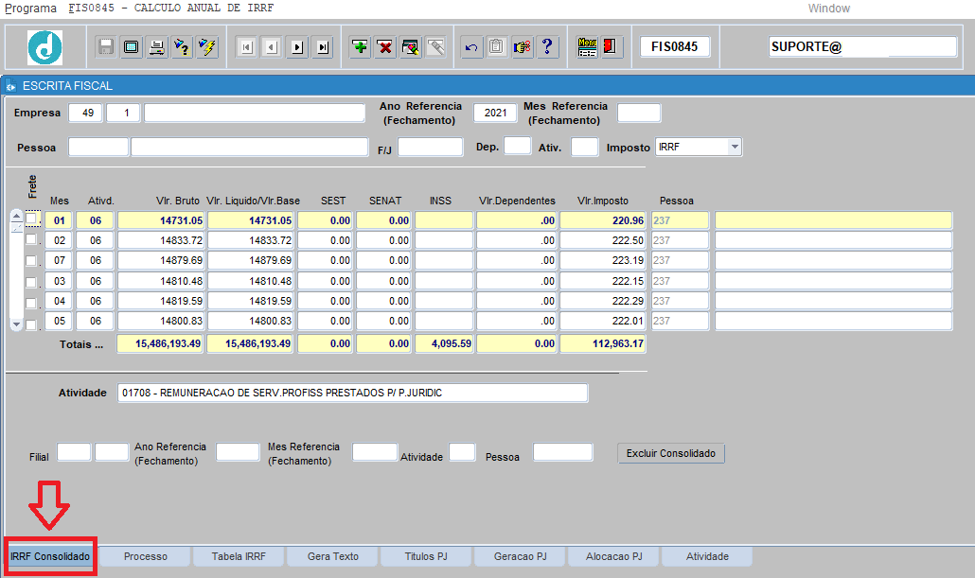Click the Print toolbar icon
This screenshot has width=975, height=578.
coord(157,46)
